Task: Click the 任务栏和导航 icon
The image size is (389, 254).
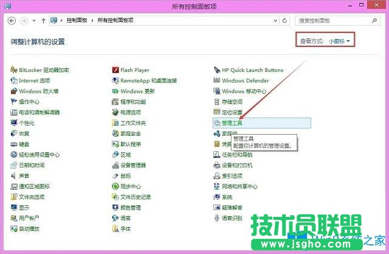Action: point(217,155)
